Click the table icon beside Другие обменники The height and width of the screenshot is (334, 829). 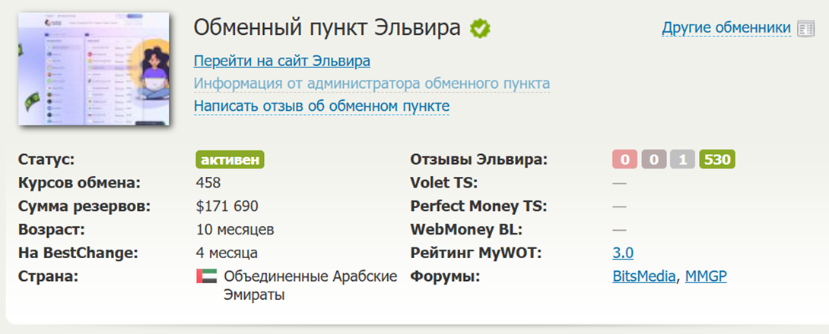805,29
